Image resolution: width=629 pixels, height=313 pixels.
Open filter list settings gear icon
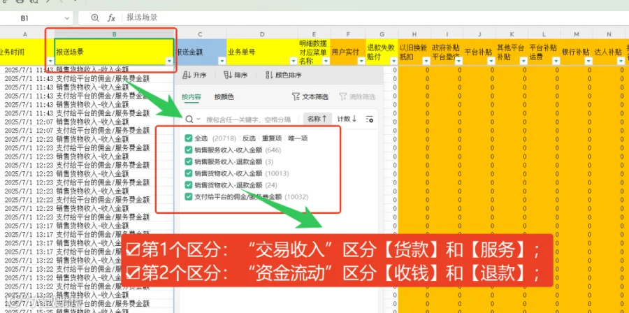(x=370, y=119)
